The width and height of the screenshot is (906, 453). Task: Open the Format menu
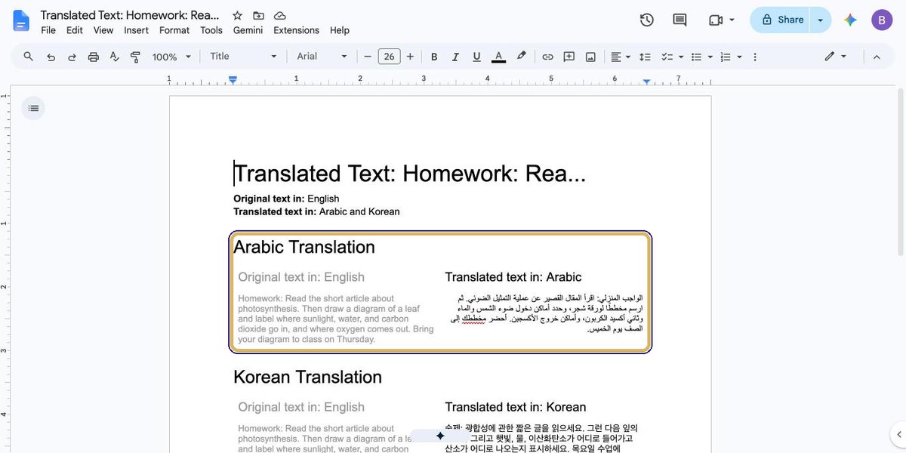click(x=174, y=30)
